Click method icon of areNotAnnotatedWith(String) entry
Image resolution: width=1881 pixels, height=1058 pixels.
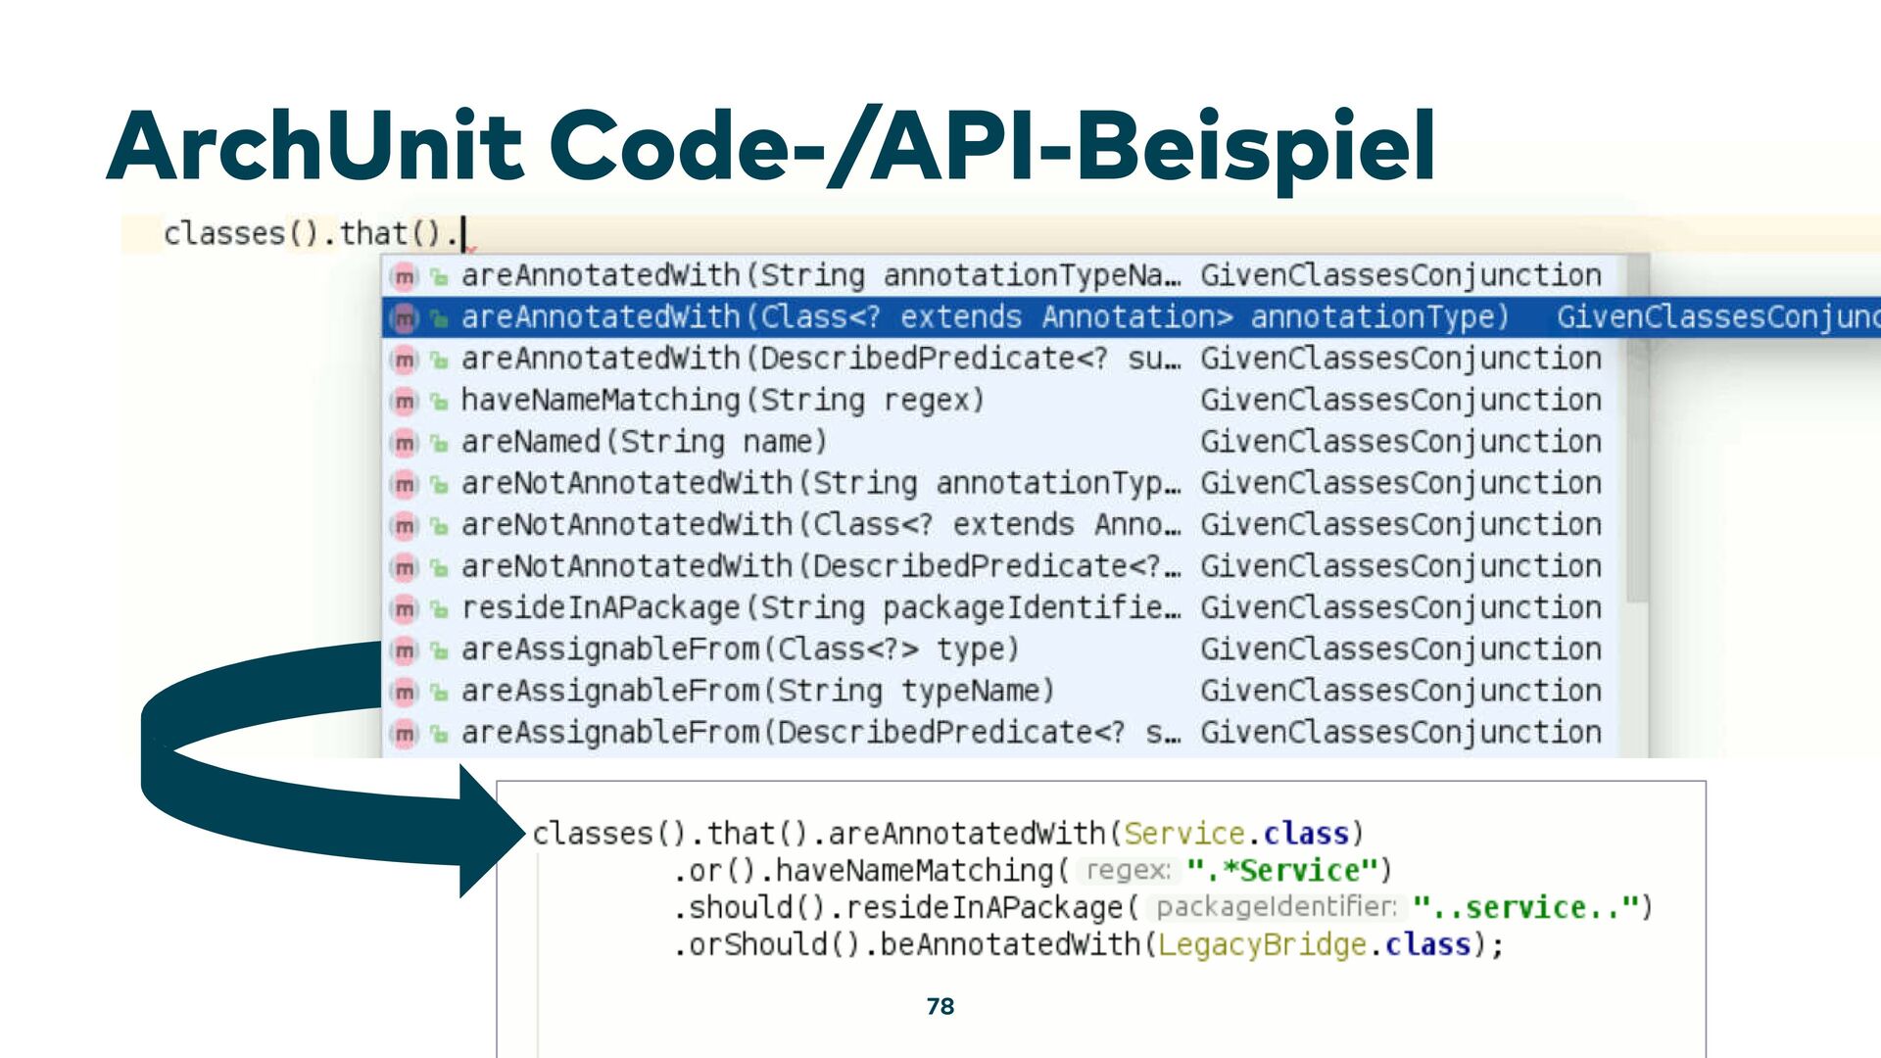pos(405,484)
